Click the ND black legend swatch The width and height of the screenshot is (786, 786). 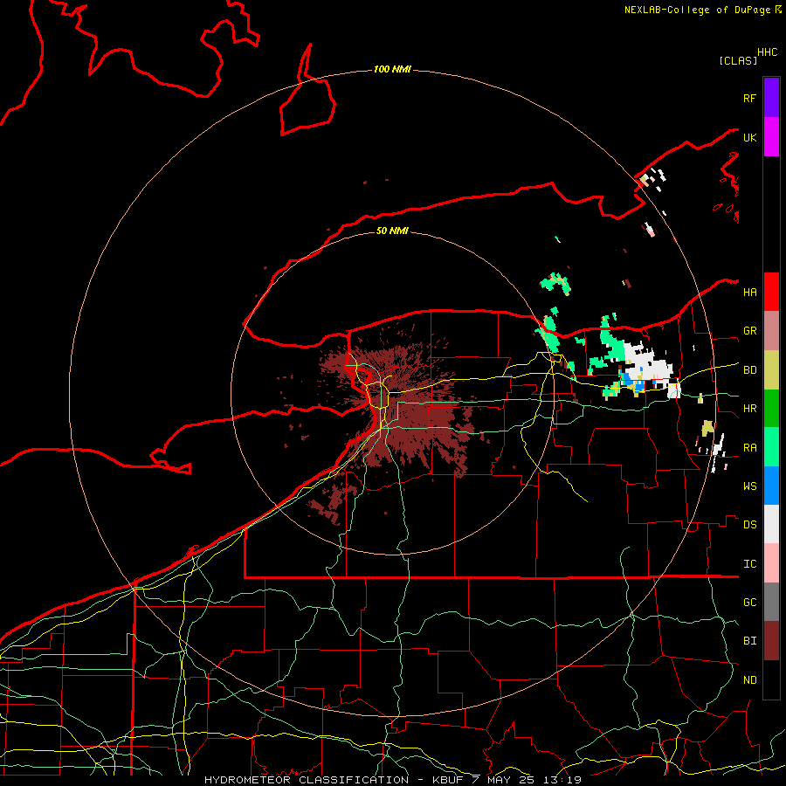(771, 679)
